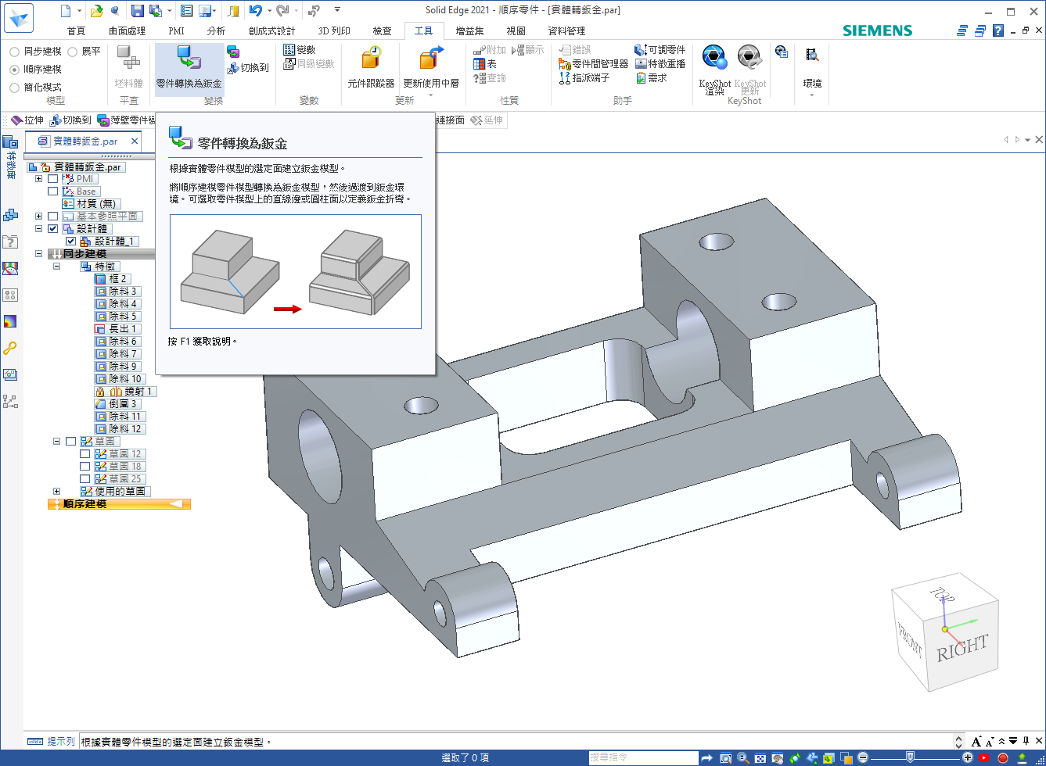
Task: Collapse the 同步建模 section
Action: [x=39, y=254]
